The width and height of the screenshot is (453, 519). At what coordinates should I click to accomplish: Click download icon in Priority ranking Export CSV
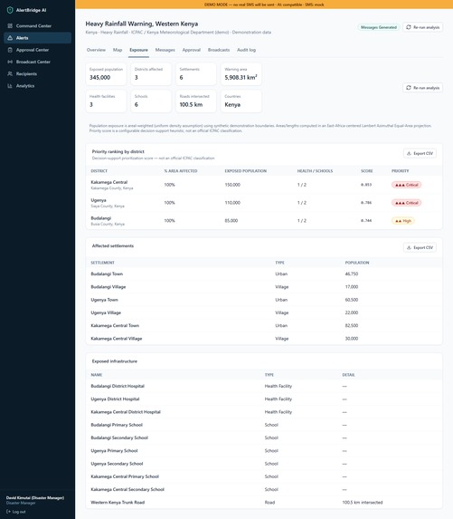coord(409,153)
